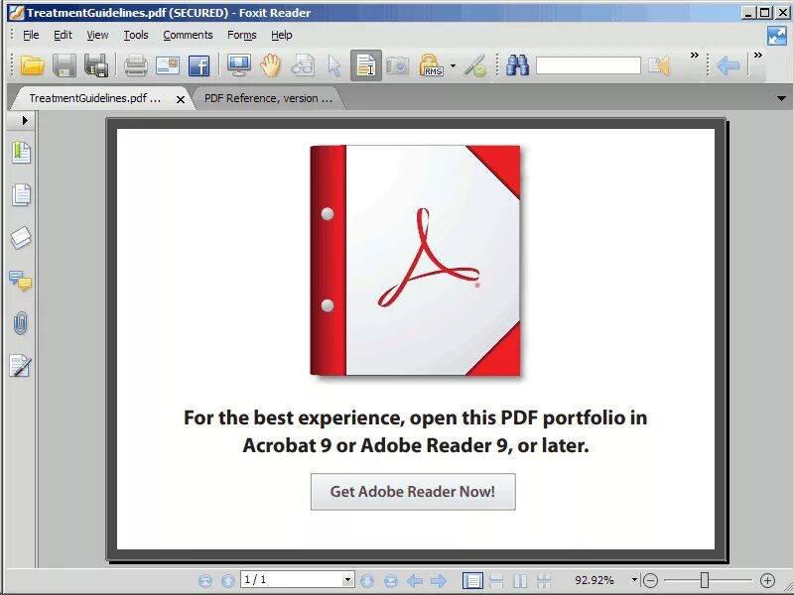Click the RMS padlock protection icon
The width and height of the screenshot is (794, 595).
pos(431,65)
